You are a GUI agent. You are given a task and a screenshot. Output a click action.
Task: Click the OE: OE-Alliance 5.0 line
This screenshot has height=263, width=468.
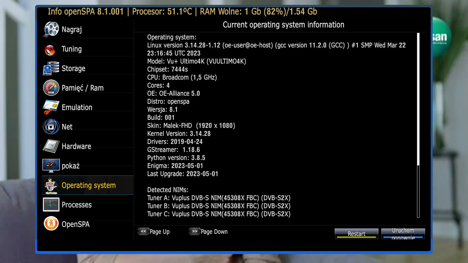[x=174, y=94]
